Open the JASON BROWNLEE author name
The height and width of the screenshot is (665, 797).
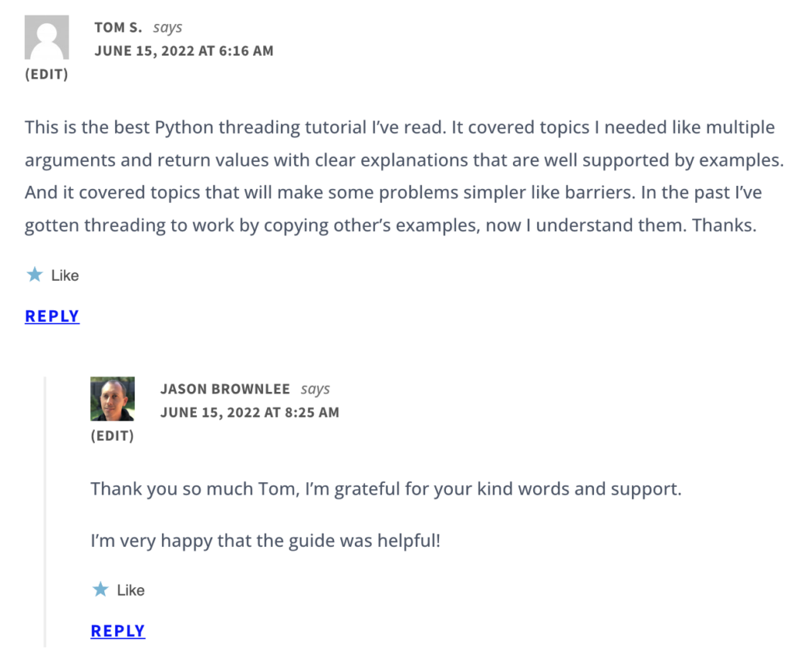point(225,389)
